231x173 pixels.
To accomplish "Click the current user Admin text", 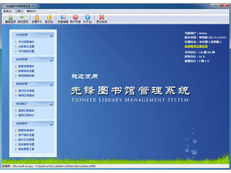I will [196, 33].
